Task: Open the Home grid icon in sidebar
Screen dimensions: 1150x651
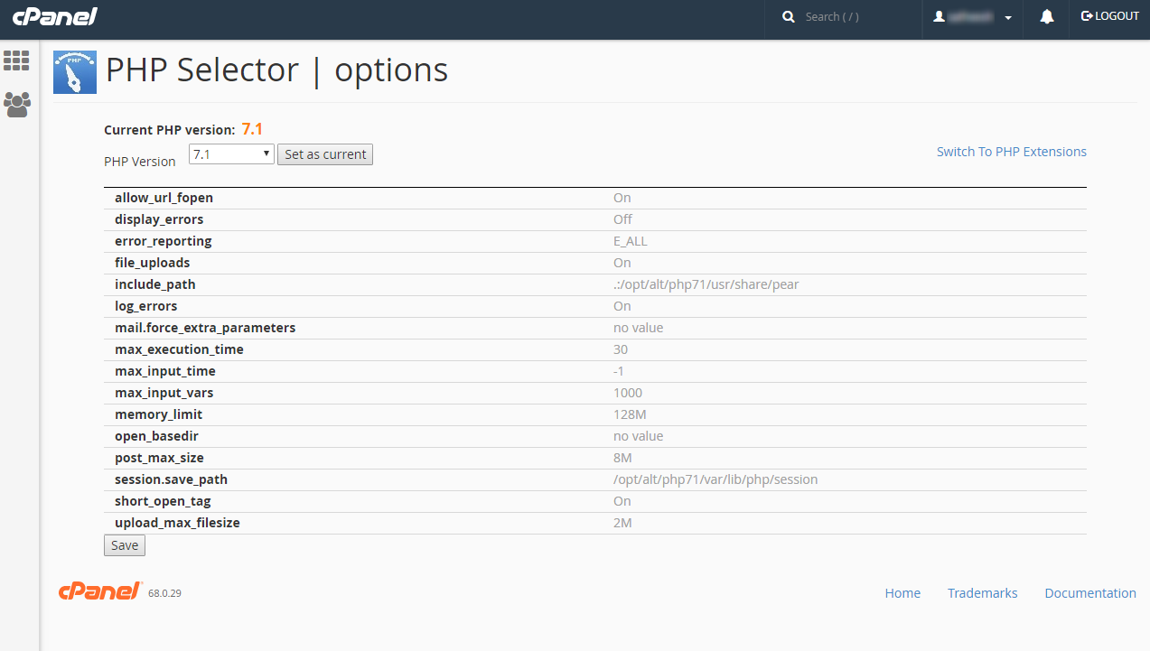Action: (17, 60)
